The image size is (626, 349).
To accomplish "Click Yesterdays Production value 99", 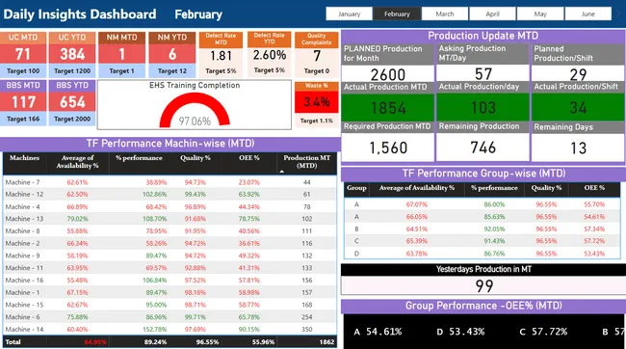I will point(483,285).
